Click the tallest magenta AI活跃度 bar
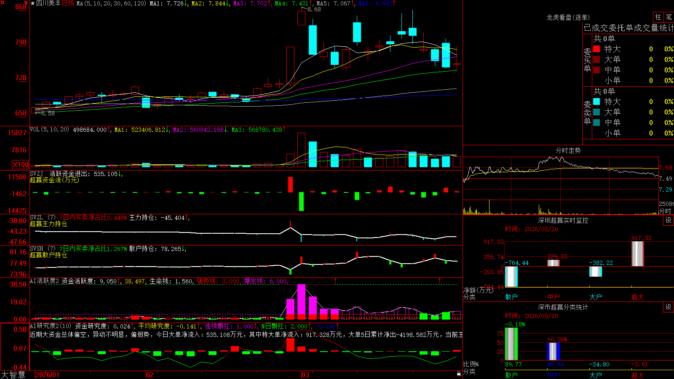The width and height of the screenshot is (674, 379). 301,302
